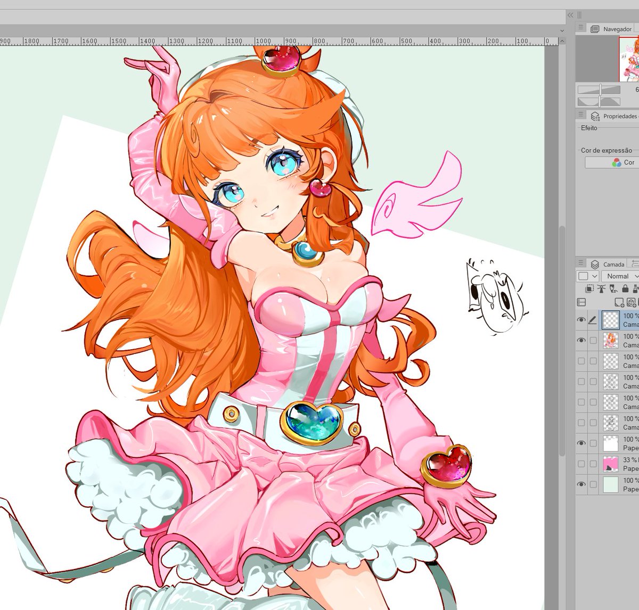Open the Propriedades palette menu icon

click(581, 114)
